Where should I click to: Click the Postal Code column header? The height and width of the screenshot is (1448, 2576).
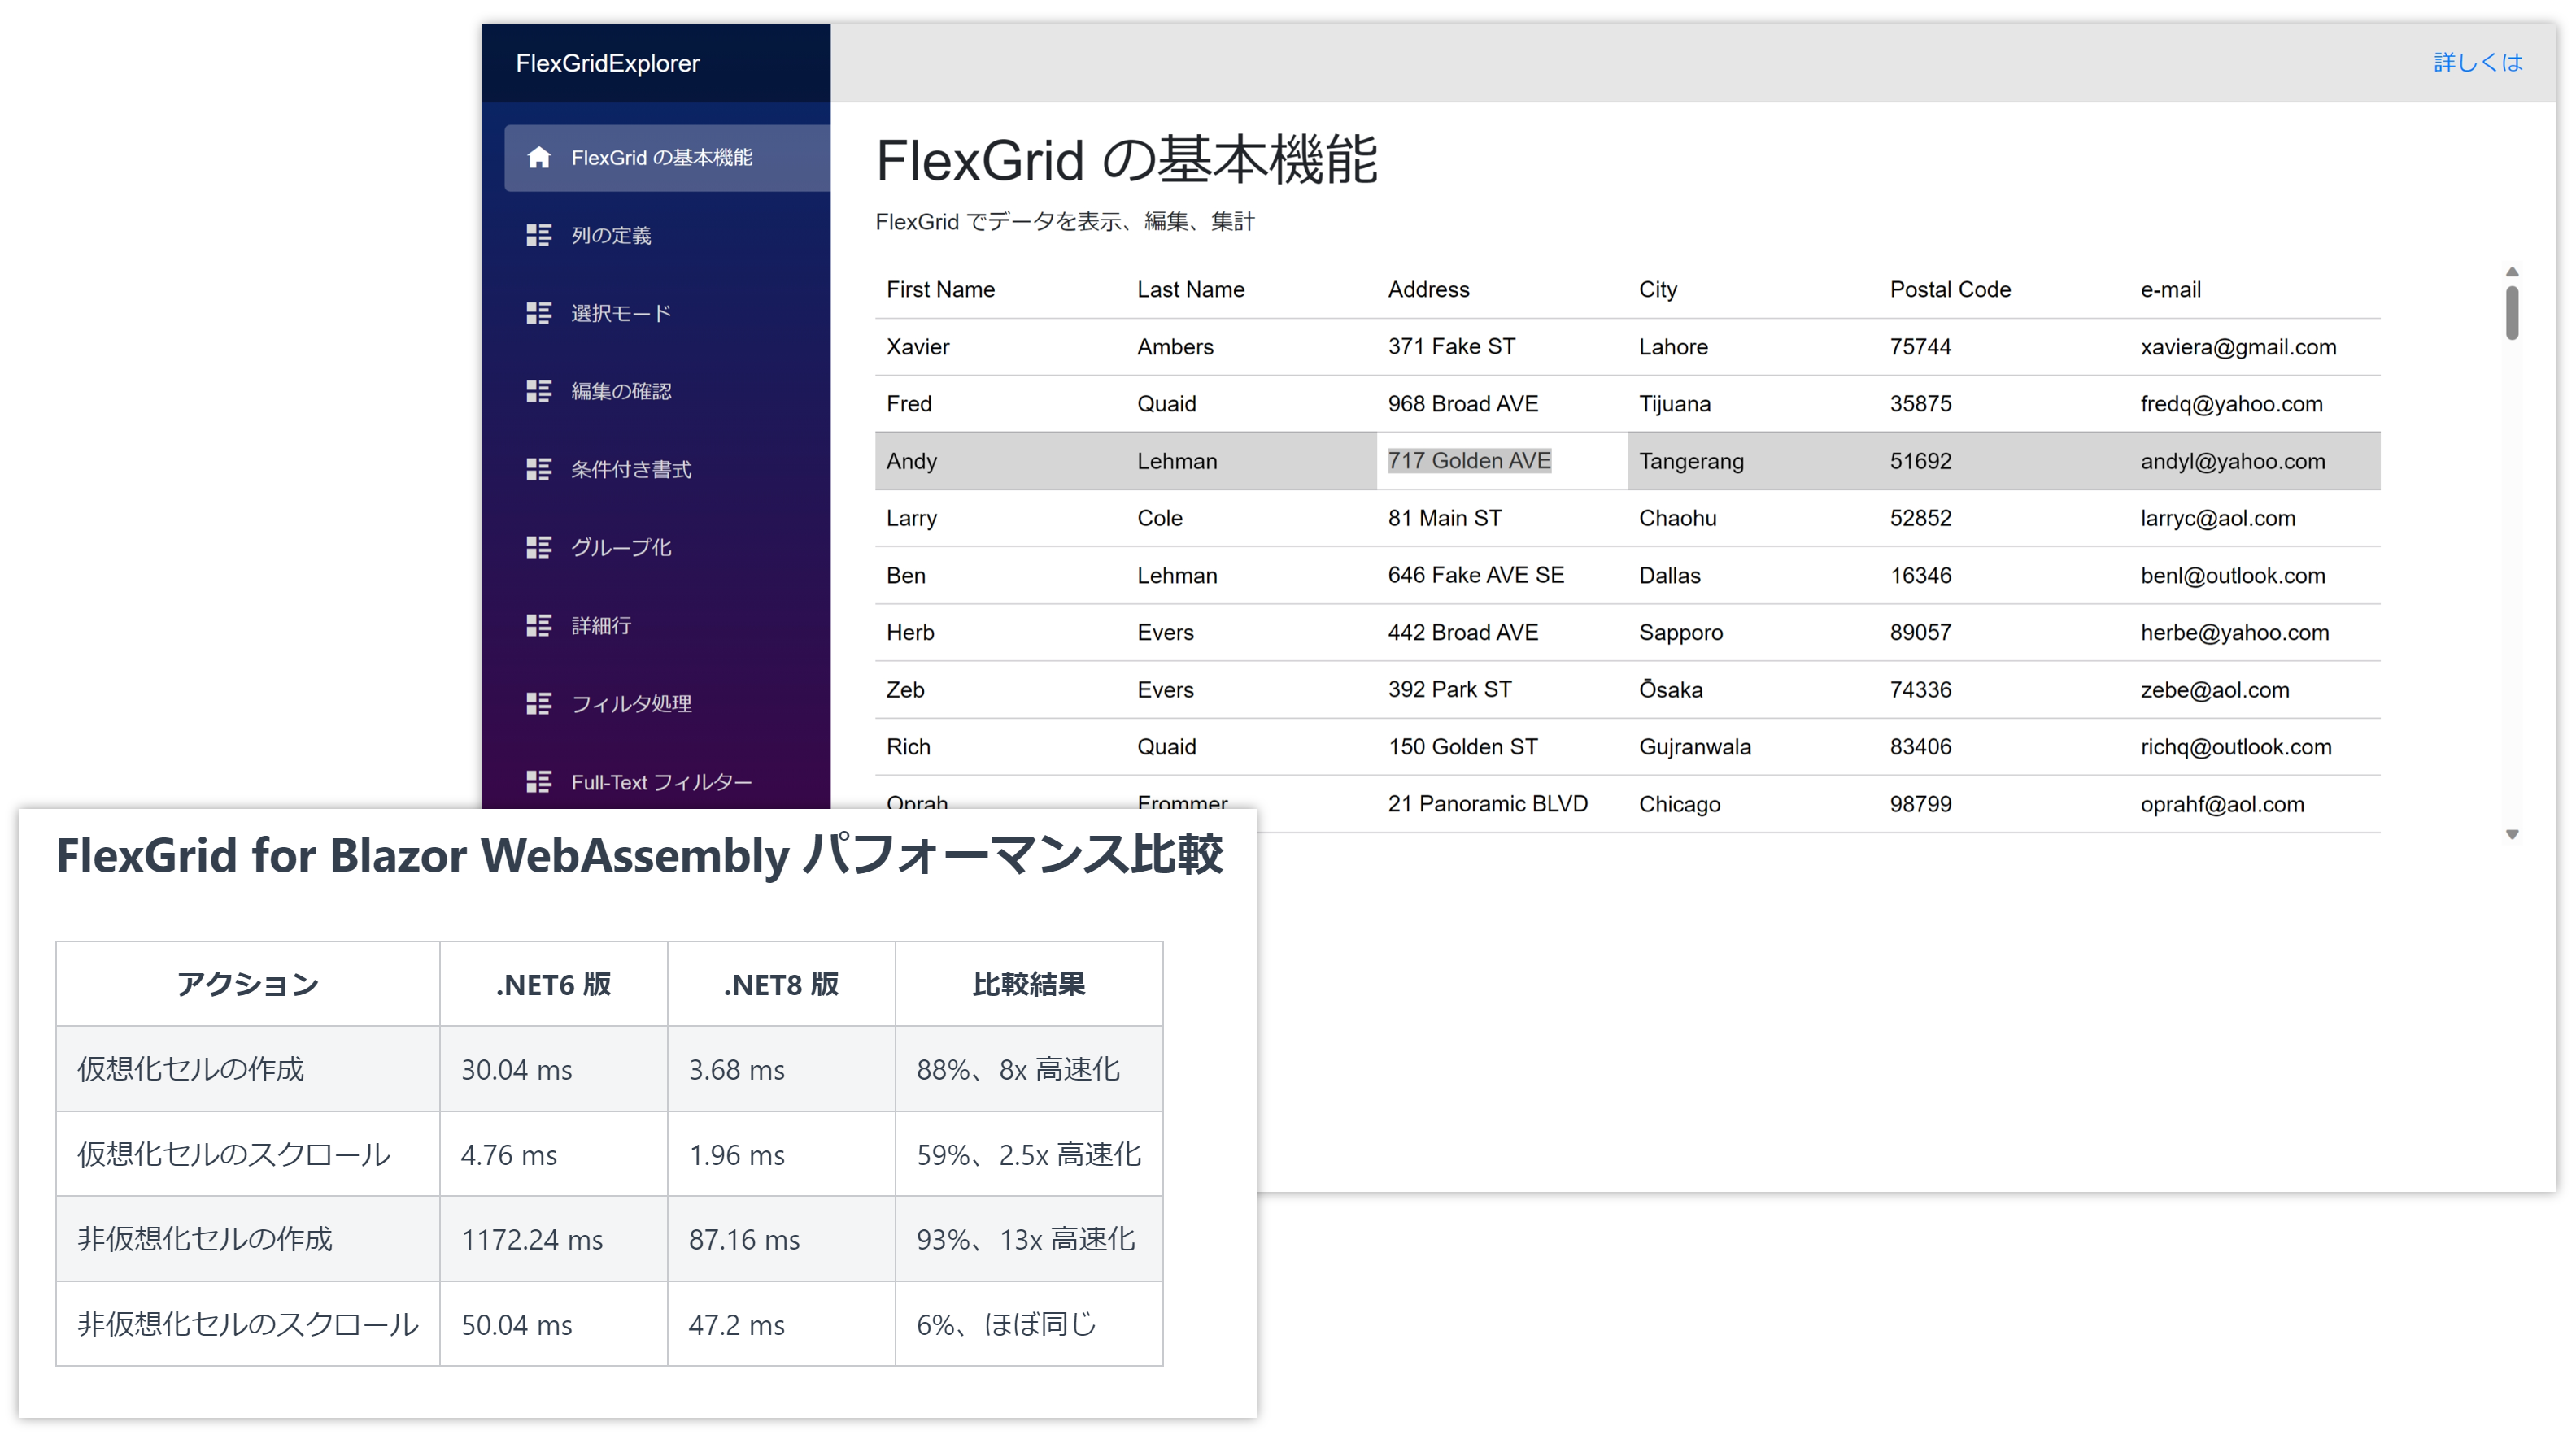2004,289
